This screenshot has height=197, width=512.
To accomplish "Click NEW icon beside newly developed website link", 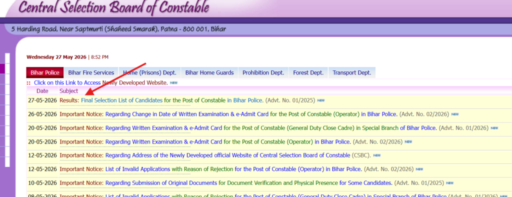I will point(173,82).
